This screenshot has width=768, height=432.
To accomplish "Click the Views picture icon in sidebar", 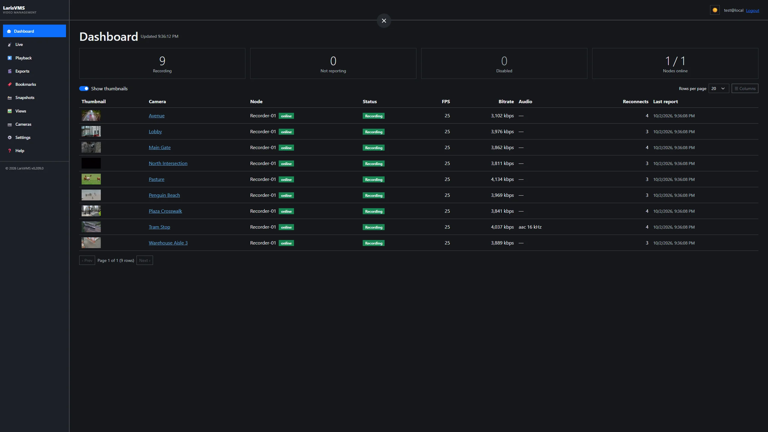I will click(10, 111).
